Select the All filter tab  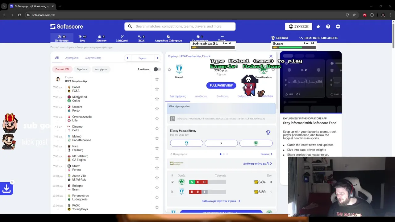click(57, 58)
